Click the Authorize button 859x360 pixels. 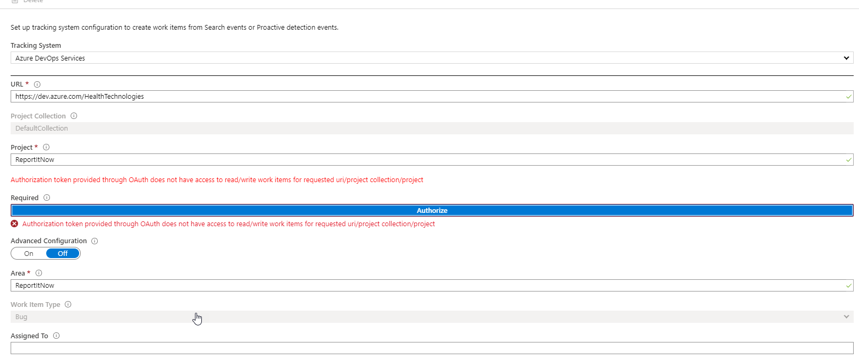(432, 210)
